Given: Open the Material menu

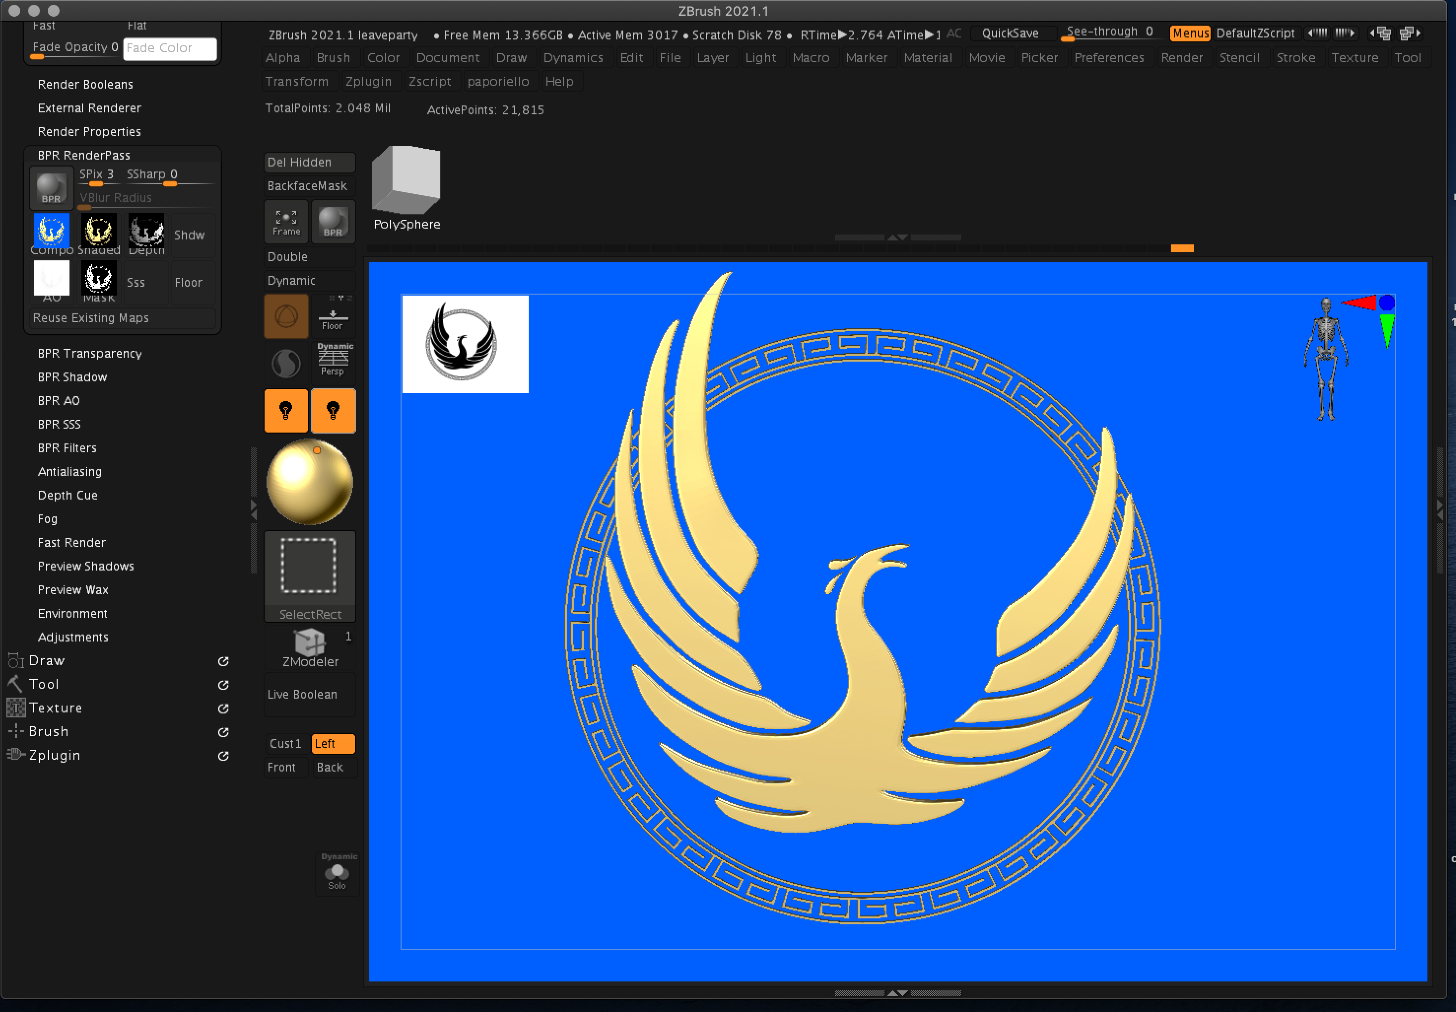Looking at the screenshot, I should point(928,58).
